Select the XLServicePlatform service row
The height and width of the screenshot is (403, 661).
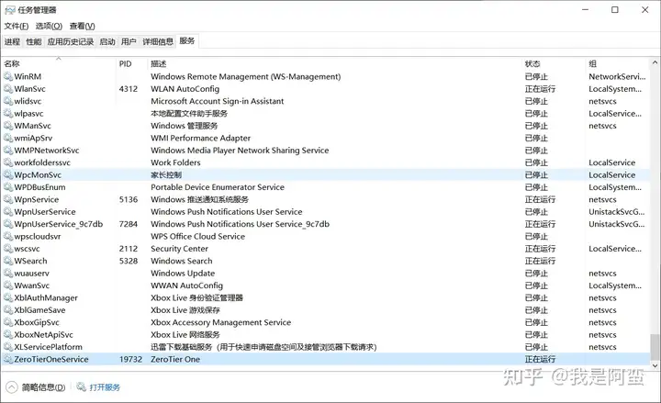tap(325, 347)
